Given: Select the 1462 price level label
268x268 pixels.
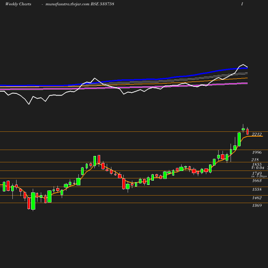Looking at the screenshot, I should pos(257,198).
